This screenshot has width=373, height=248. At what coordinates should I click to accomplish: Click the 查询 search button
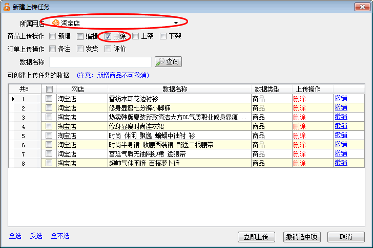pyautogui.click(x=168, y=62)
